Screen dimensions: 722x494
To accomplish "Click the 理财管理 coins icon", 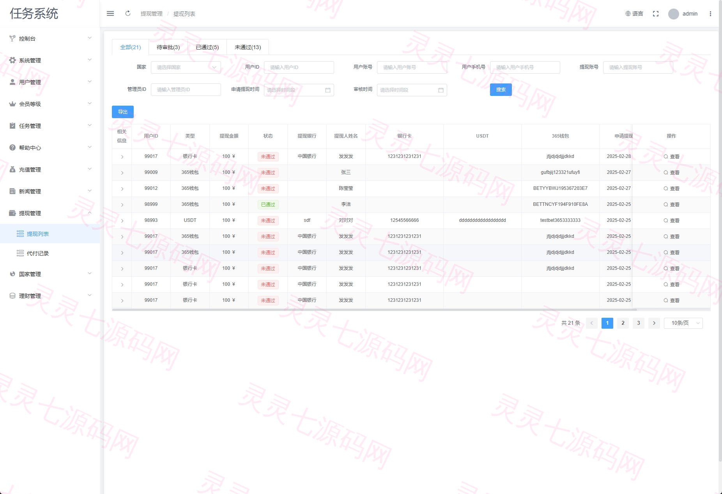I will 12,296.
